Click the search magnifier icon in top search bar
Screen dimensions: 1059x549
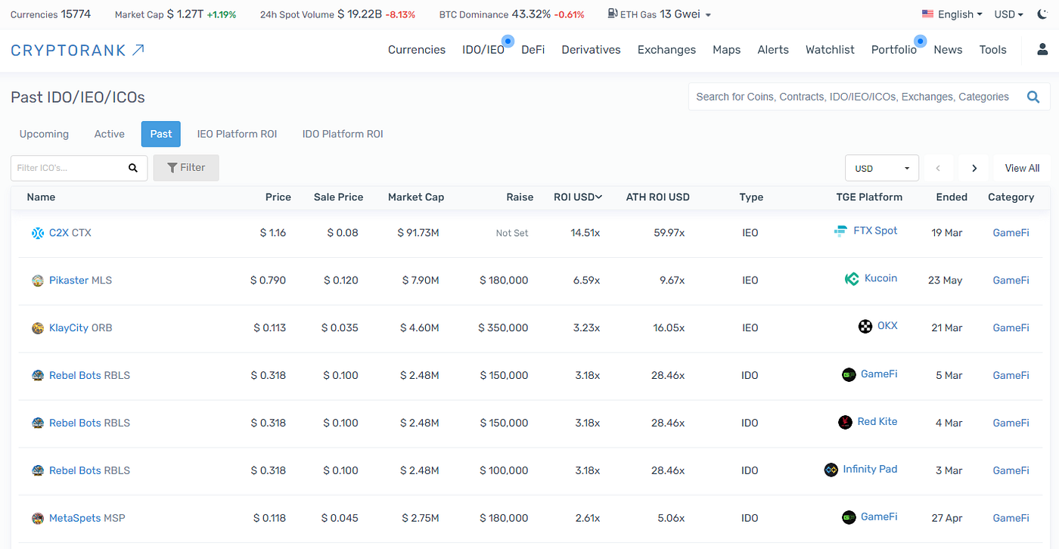(x=1033, y=97)
